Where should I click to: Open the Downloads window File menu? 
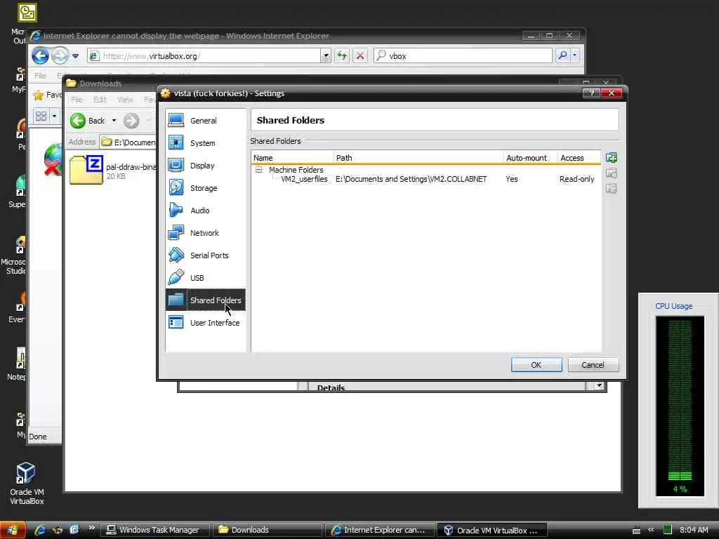coord(77,100)
